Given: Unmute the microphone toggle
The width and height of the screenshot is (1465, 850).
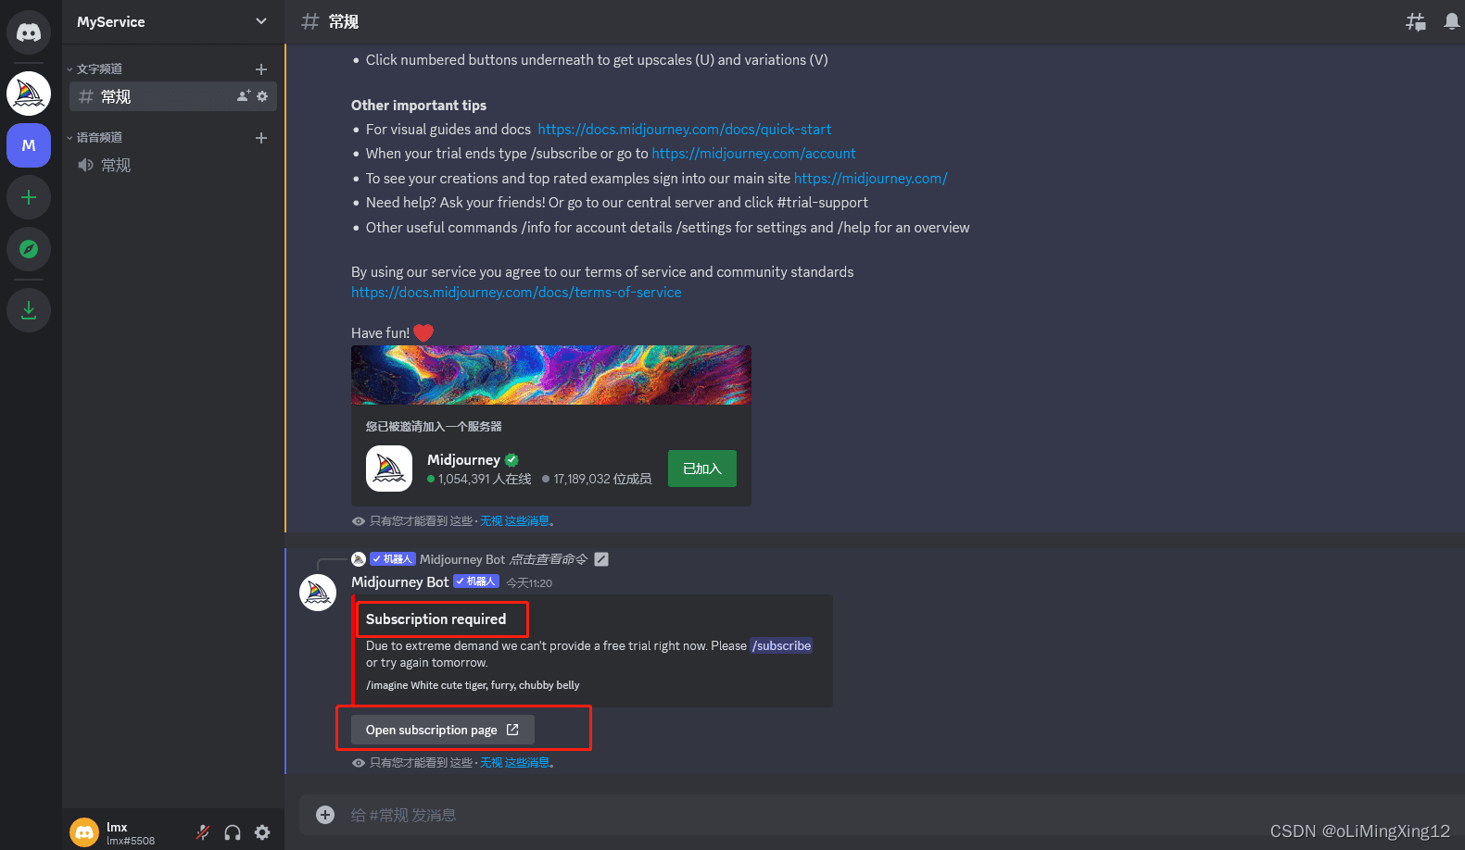Looking at the screenshot, I should pos(203,832).
